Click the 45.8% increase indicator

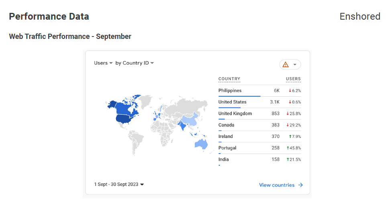click(294, 148)
